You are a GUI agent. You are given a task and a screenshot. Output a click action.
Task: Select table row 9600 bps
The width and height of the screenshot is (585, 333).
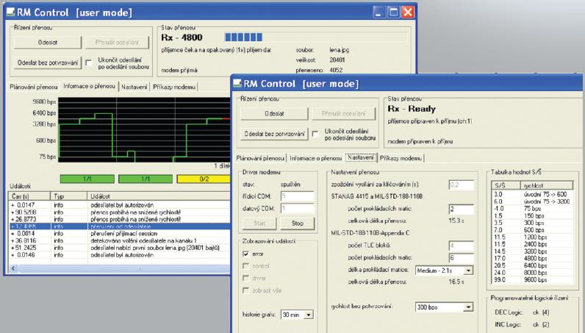(x=533, y=279)
